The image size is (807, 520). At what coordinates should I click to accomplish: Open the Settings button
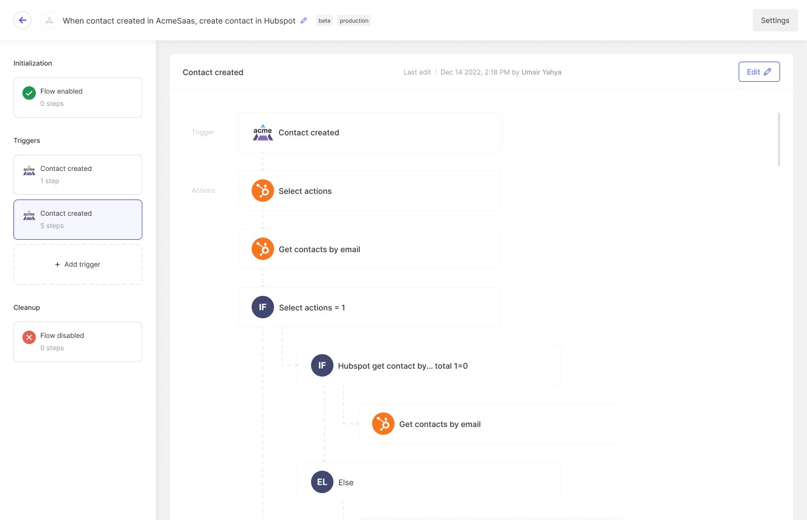click(x=775, y=20)
